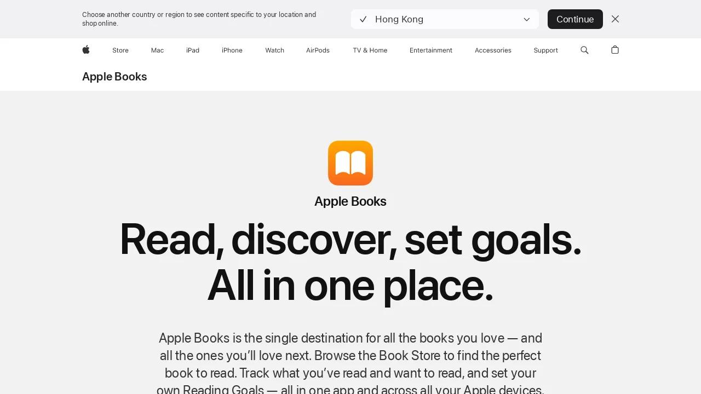This screenshot has width=701, height=394.
Task: Click the dropdown chevron beside Hong Kong
Action: click(527, 20)
